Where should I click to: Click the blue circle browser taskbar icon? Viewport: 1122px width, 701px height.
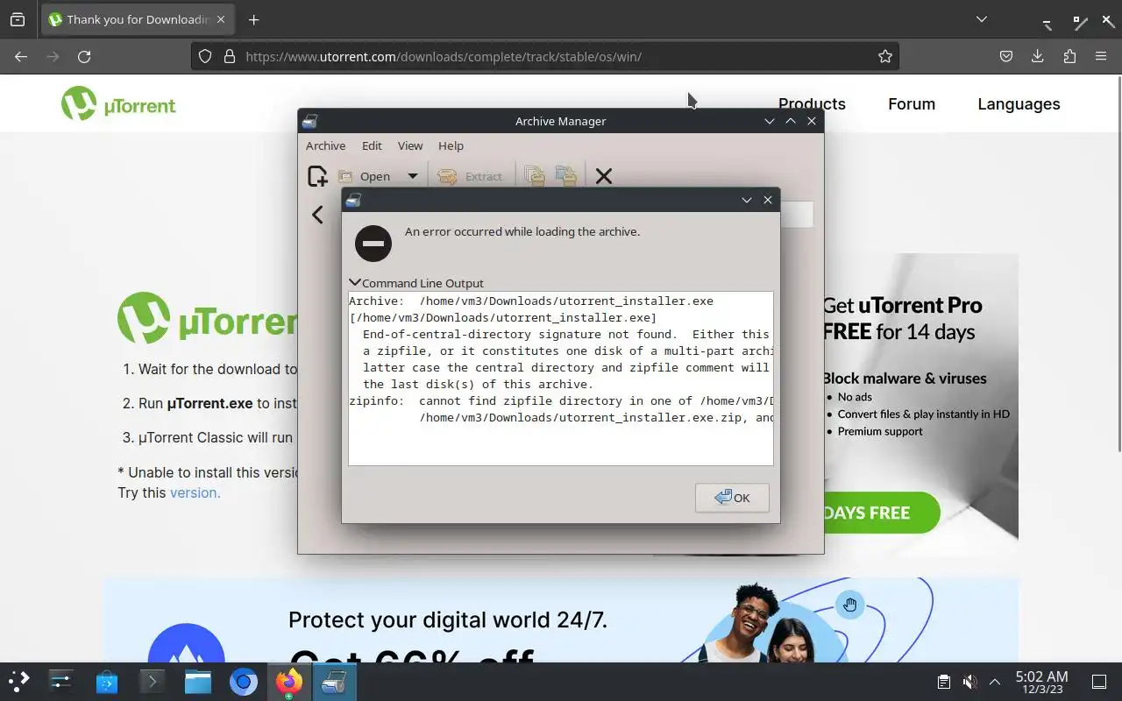(244, 681)
